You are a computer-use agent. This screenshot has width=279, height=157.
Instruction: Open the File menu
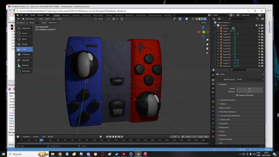pyautogui.click(x=21, y=15)
